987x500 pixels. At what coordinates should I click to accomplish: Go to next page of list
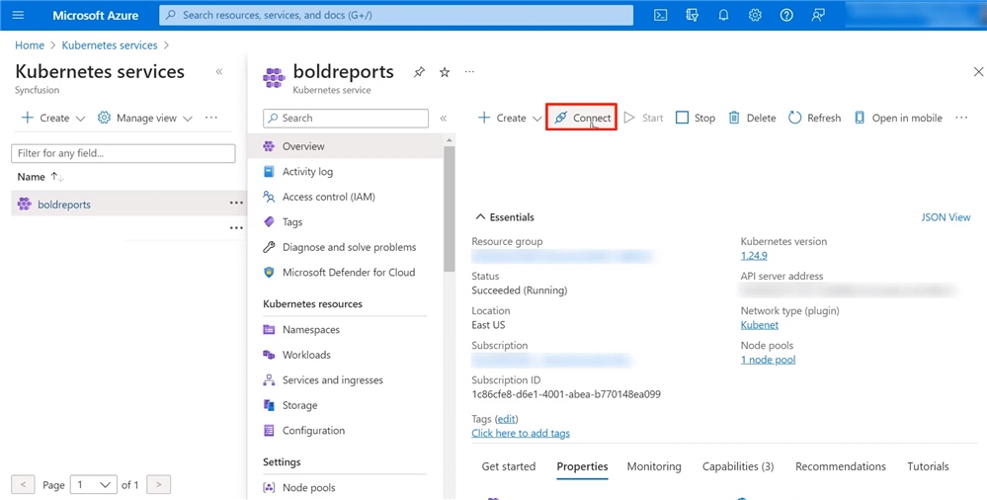(x=159, y=485)
